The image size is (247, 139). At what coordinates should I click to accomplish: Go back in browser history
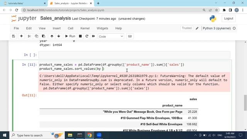coord(4,10)
